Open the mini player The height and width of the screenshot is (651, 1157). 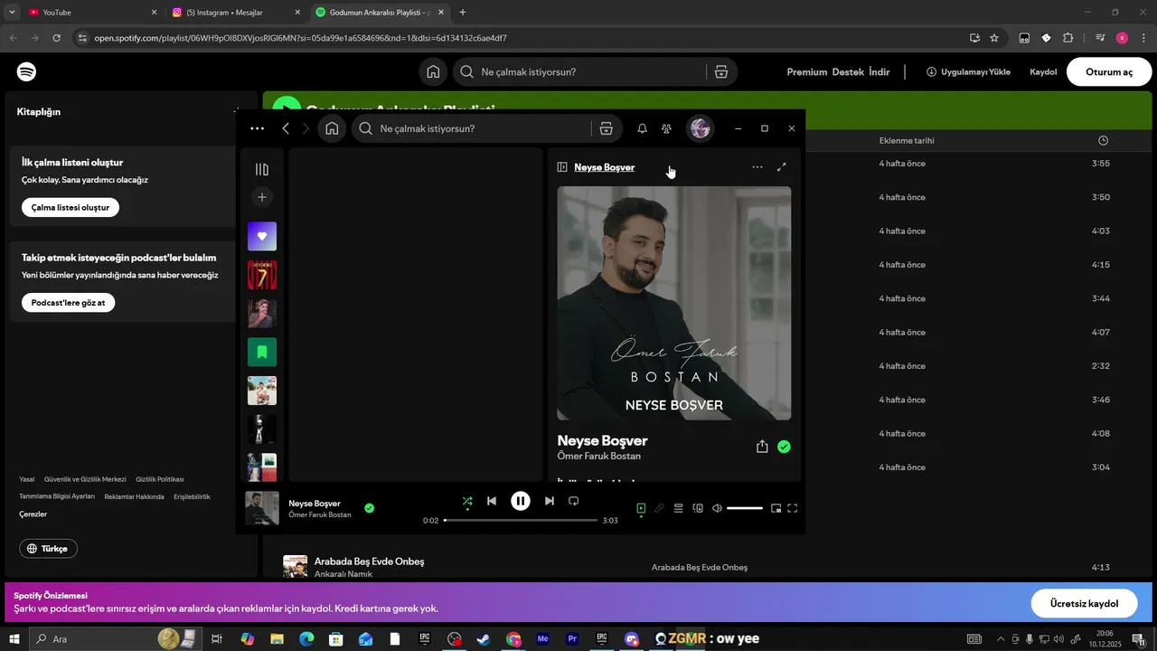coord(776,508)
